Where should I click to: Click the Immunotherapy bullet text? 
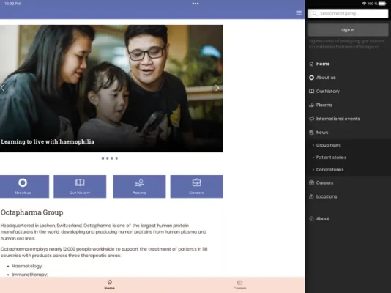click(x=30, y=275)
